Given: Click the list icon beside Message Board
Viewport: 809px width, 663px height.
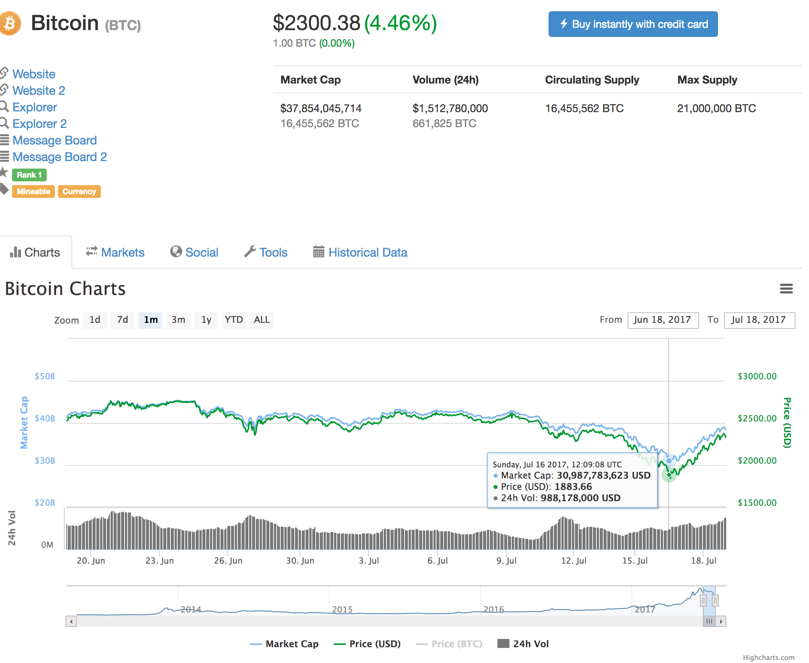Looking at the screenshot, I should click(4, 140).
